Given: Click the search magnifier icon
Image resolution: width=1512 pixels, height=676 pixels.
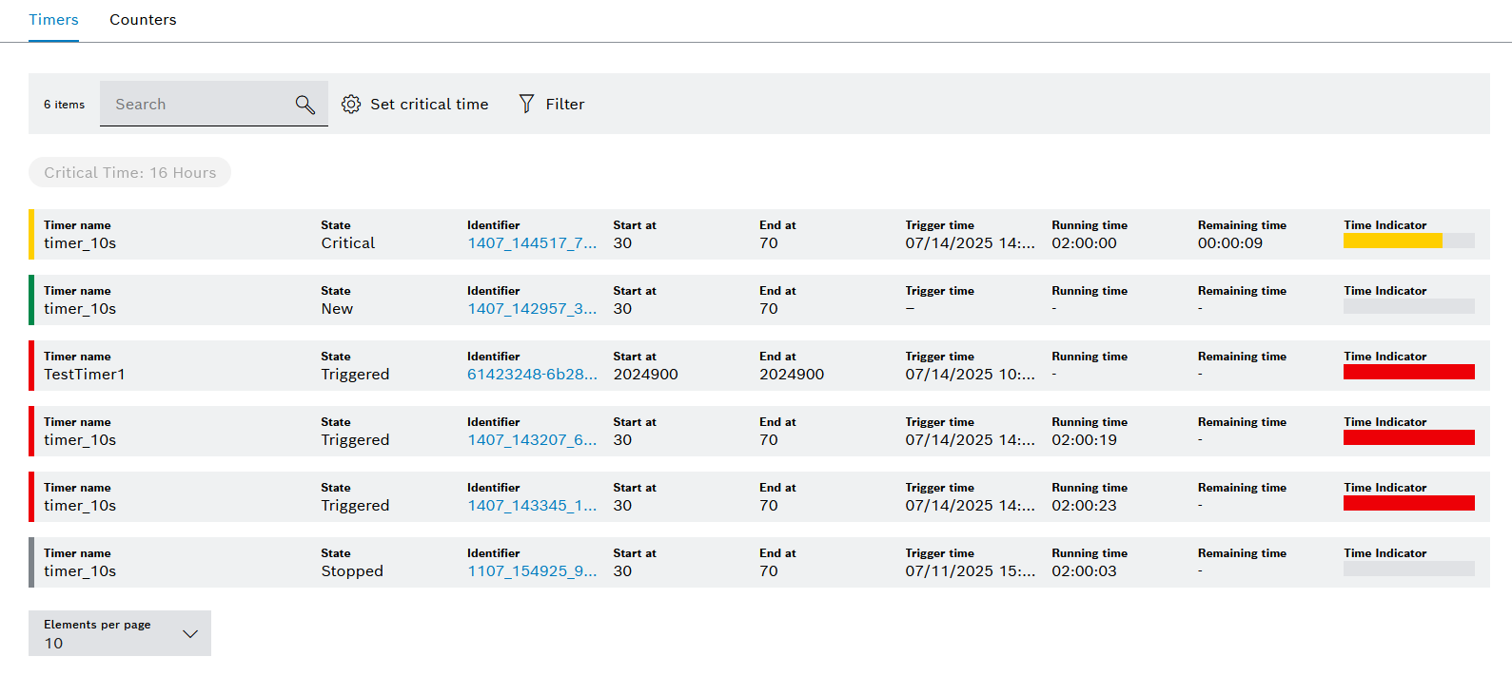Looking at the screenshot, I should (304, 105).
